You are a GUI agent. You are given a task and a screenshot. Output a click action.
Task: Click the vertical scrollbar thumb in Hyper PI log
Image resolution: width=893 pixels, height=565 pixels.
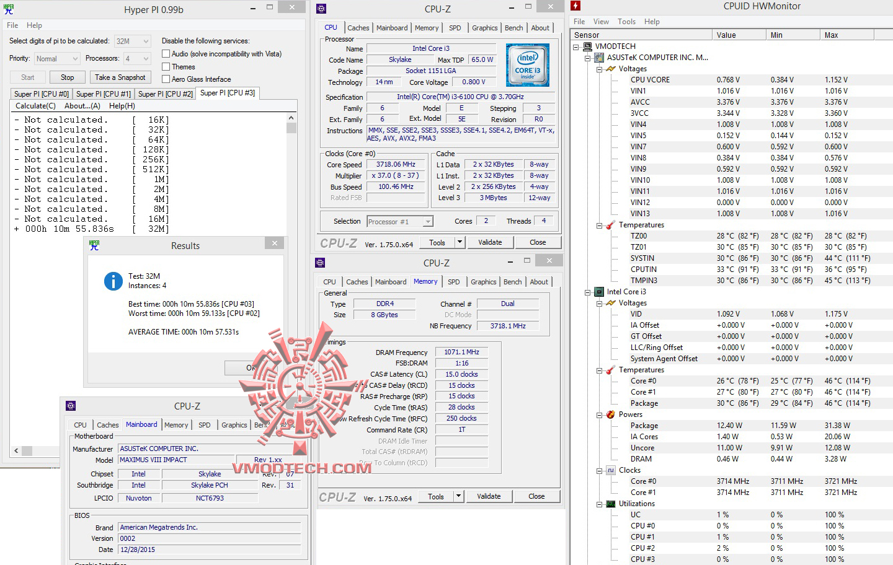click(x=291, y=128)
